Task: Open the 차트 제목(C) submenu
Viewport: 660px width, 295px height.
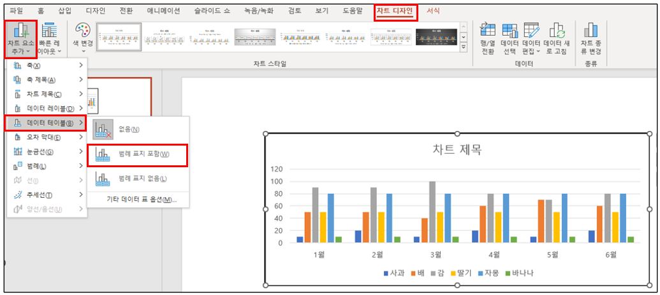Action: click(47, 94)
